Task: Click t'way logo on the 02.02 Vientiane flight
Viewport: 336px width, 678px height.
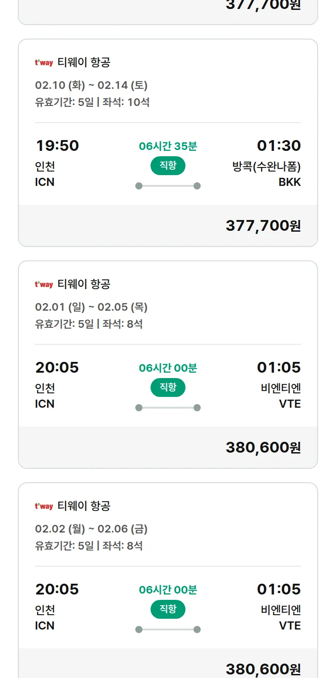Action: (x=44, y=506)
